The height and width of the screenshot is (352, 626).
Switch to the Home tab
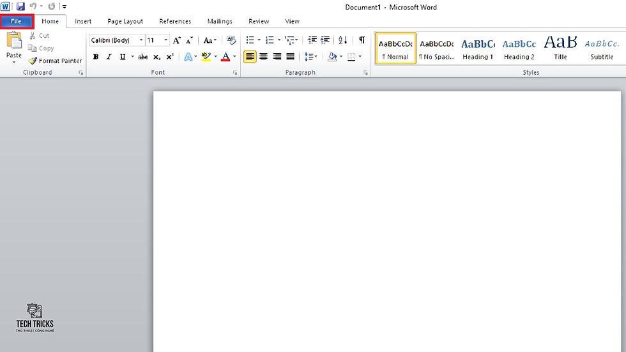click(x=50, y=22)
